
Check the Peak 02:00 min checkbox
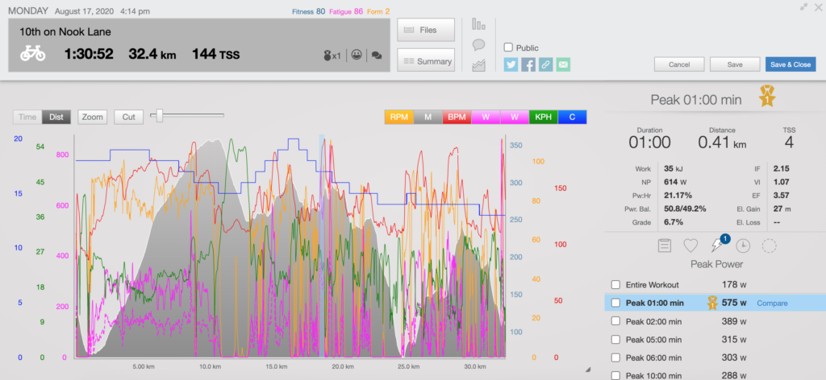615,321
